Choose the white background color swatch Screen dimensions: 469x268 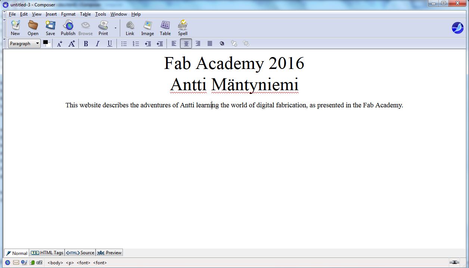click(x=48, y=45)
